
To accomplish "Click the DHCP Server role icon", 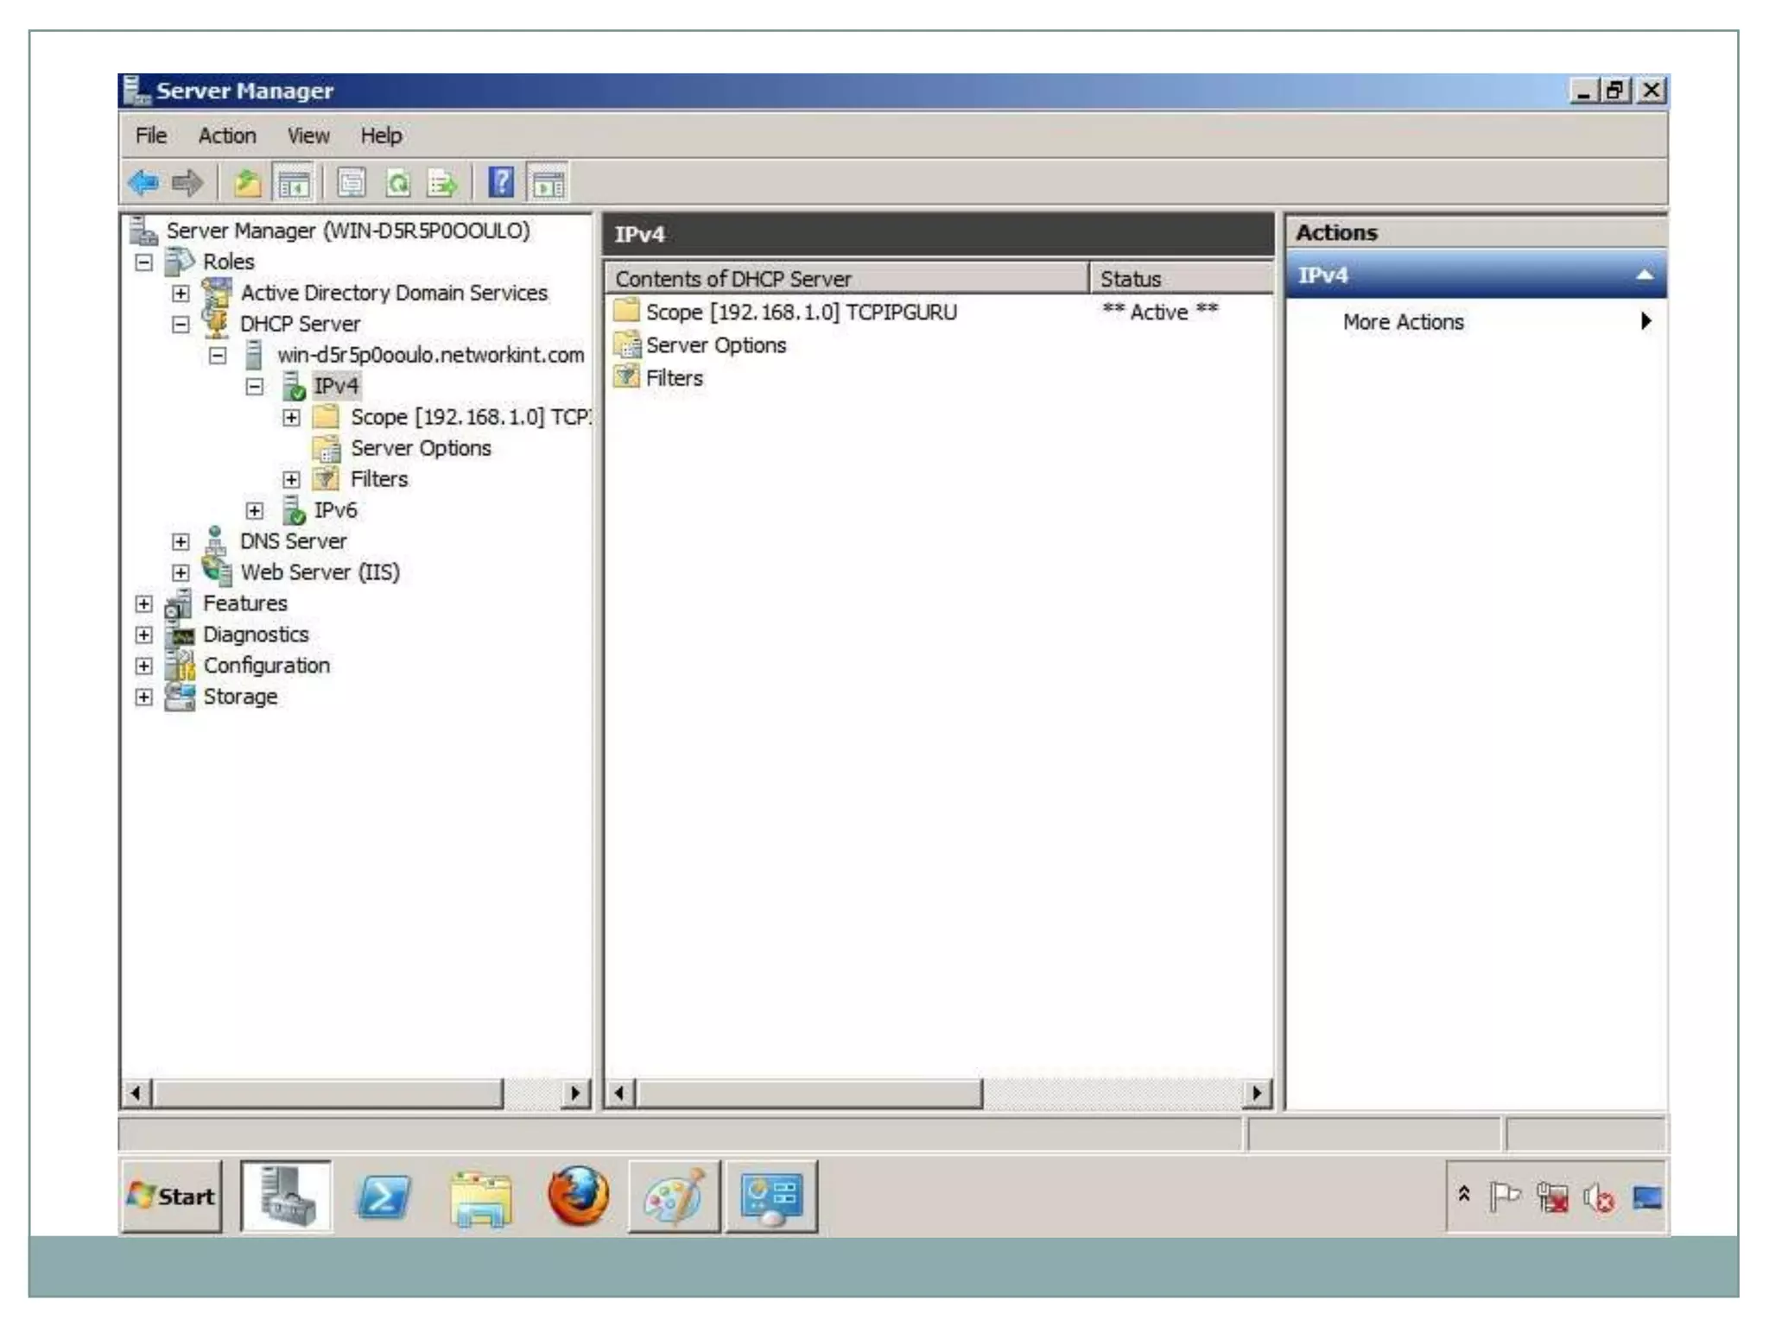I will click(x=216, y=323).
